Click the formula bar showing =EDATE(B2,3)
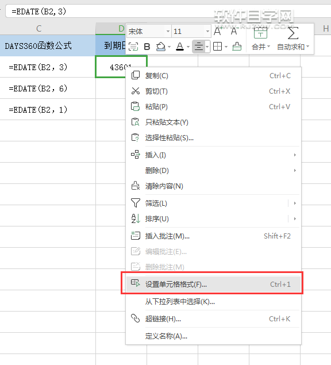The width and height of the screenshot is (331, 365). pyautogui.click(x=168, y=11)
